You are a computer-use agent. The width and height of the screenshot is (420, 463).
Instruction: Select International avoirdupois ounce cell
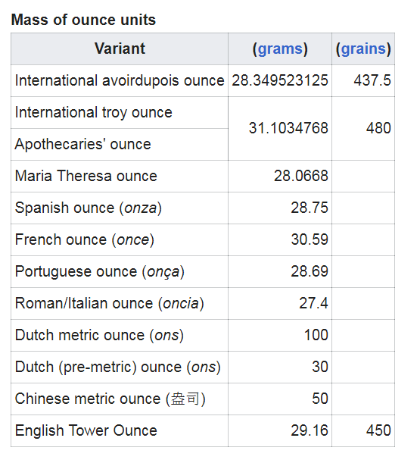(120, 80)
